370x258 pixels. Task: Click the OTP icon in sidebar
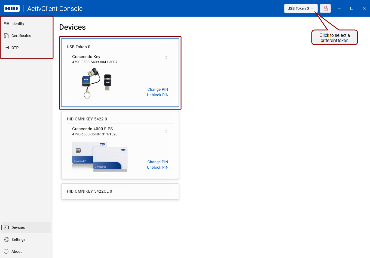click(6, 48)
